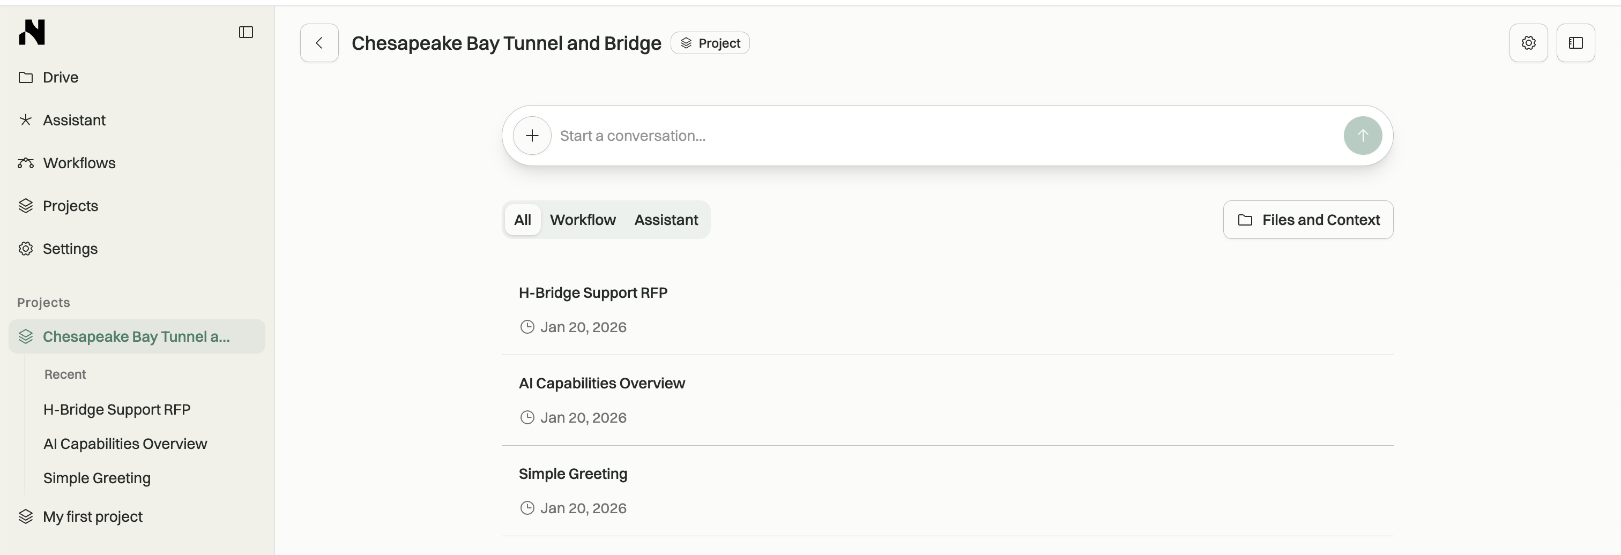Collapse Chesapeake Bay Tunnel project in sidebar

pyautogui.click(x=137, y=336)
